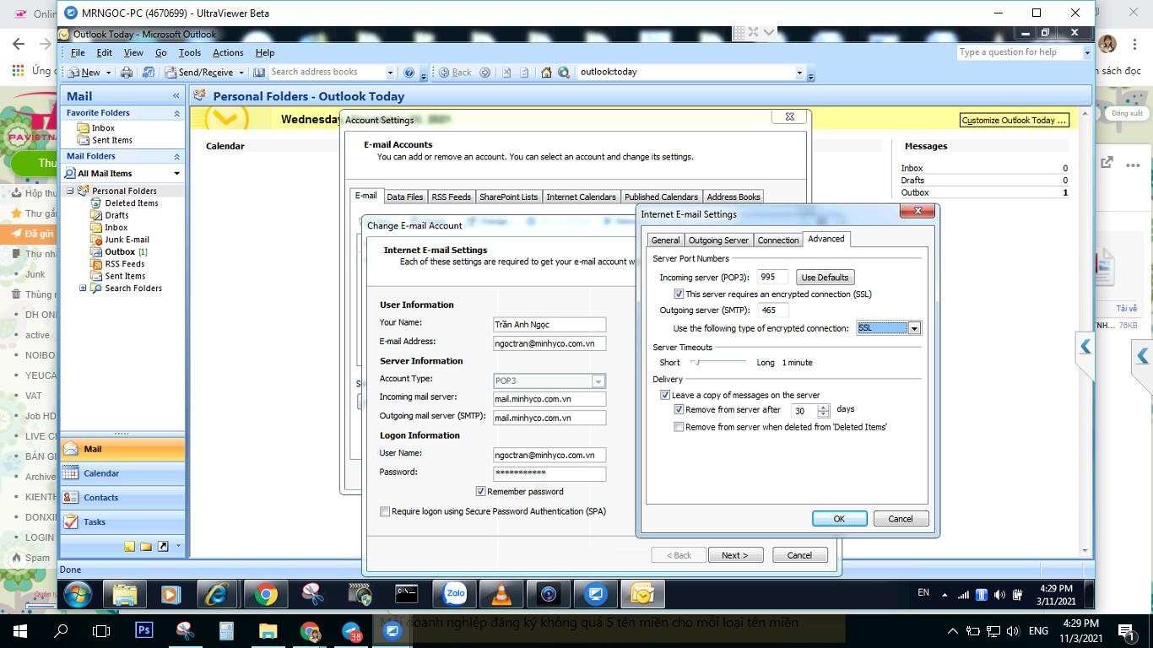This screenshot has height=648, width=1153.
Task: Open the Outbox folder in Mail Folders
Action: [120, 251]
